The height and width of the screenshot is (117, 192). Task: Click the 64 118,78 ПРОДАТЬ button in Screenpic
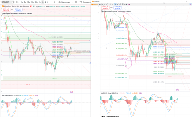click(105, 7)
